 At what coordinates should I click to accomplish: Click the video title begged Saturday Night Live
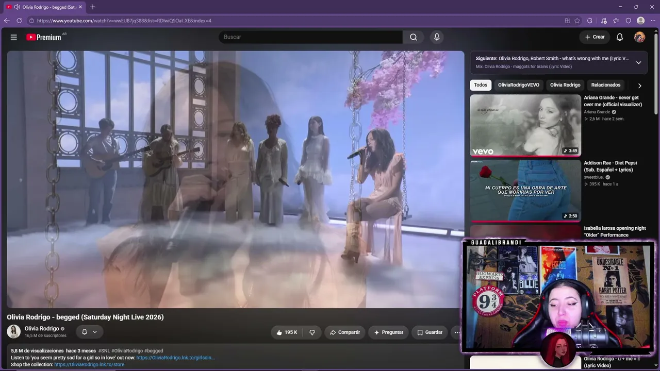click(x=85, y=317)
